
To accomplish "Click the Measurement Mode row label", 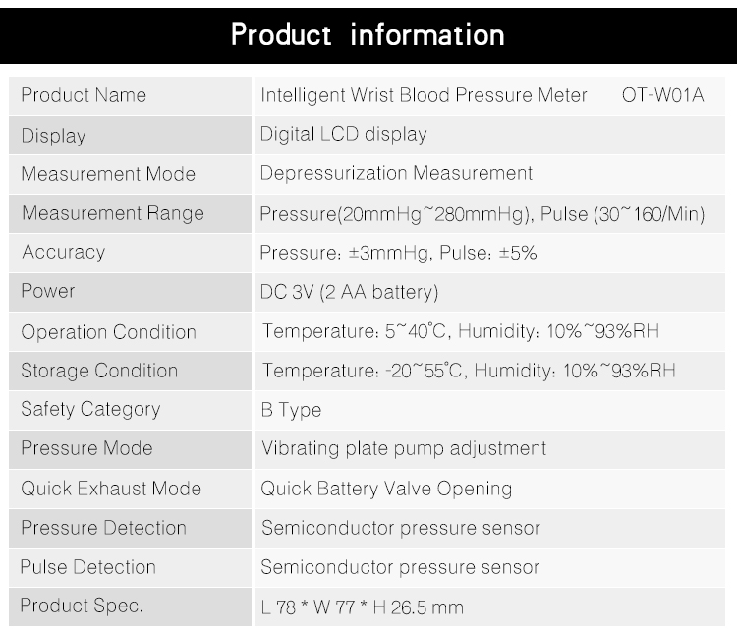I will [108, 174].
